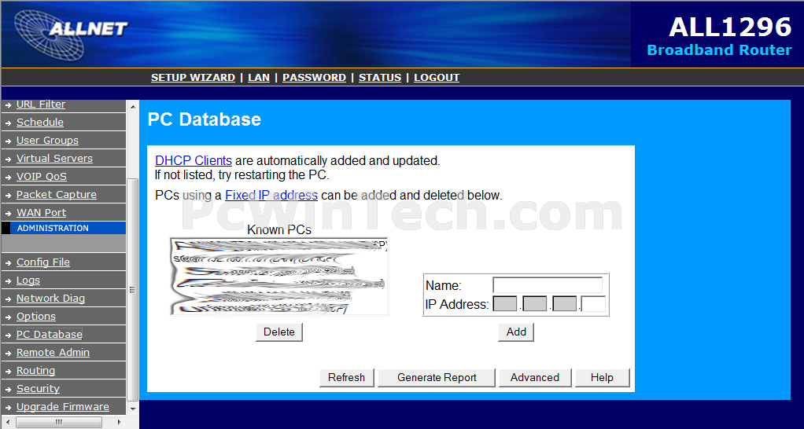Open Logs in the sidebar
This screenshot has height=429, width=804.
click(x=28, y=280)
